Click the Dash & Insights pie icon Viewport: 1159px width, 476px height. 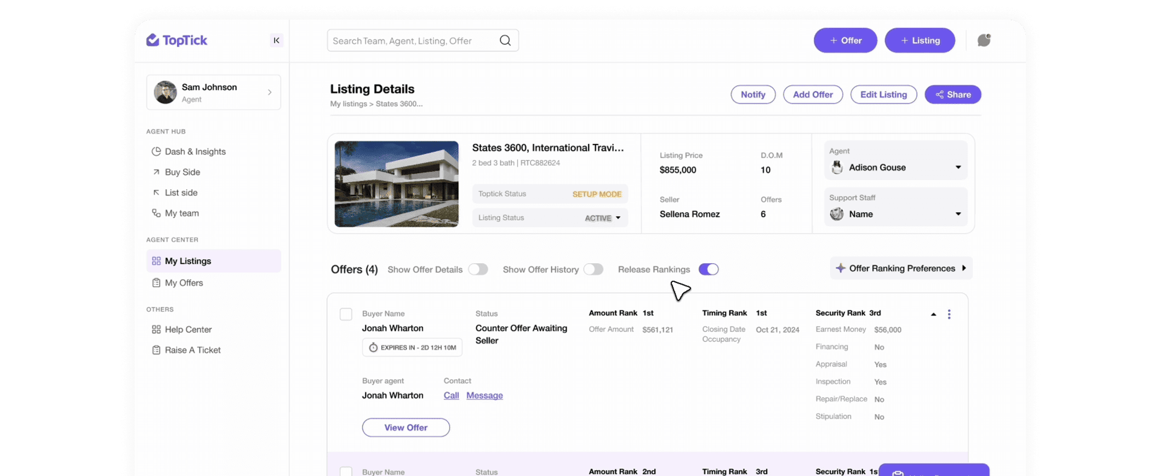pos(156,151)
